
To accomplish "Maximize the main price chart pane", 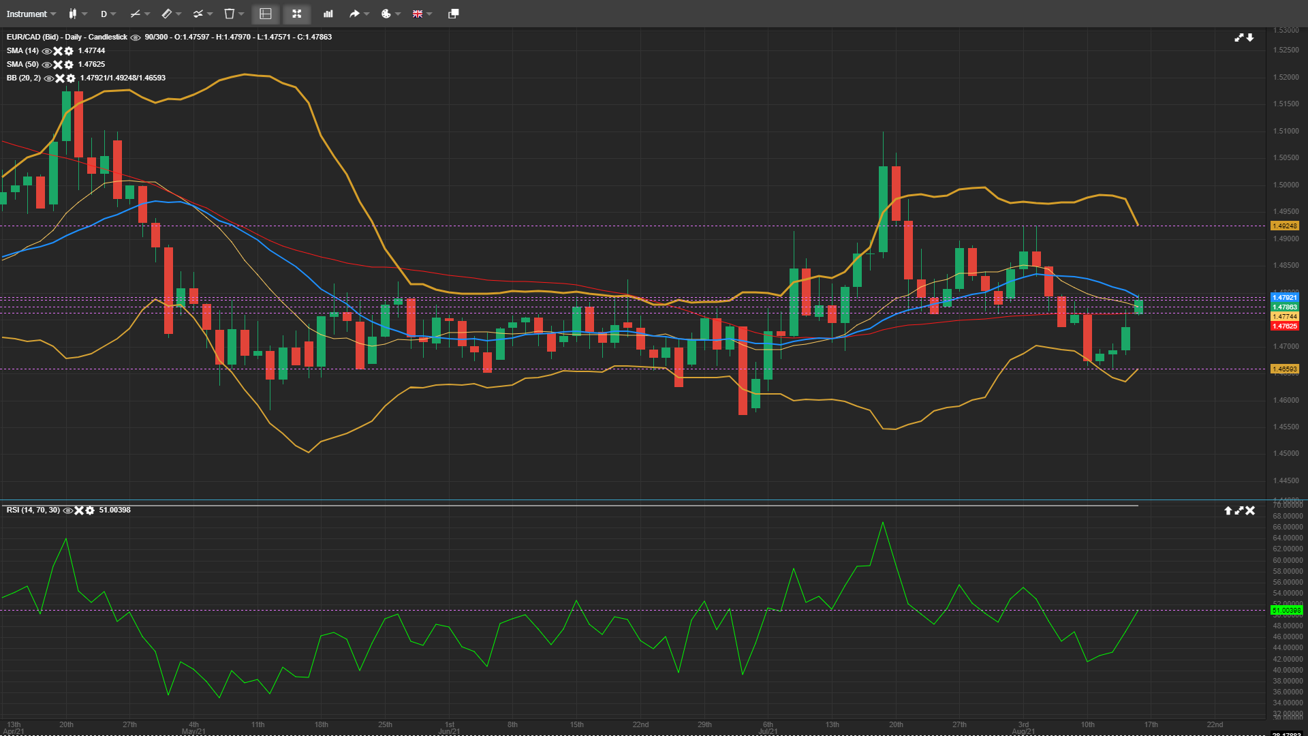I will (x=1239, y=37).
